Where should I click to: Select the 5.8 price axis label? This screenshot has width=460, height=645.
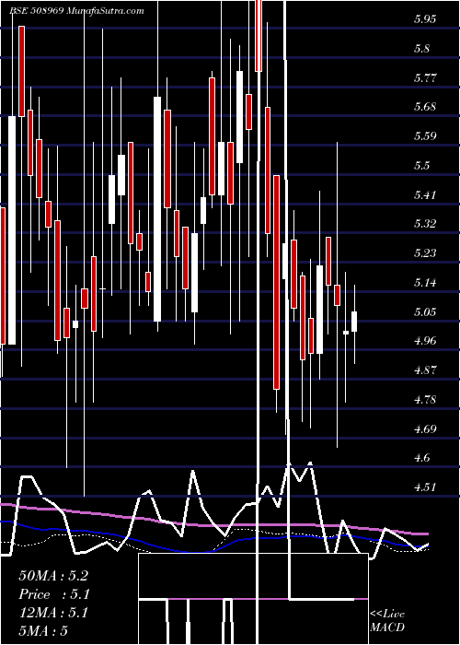pos(421,49)
